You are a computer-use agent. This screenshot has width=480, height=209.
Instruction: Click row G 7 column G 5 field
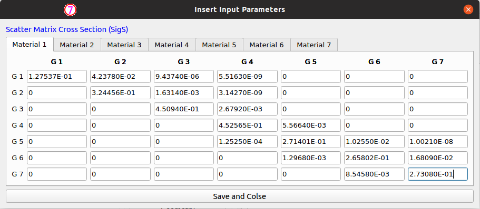tap(311, 174)
